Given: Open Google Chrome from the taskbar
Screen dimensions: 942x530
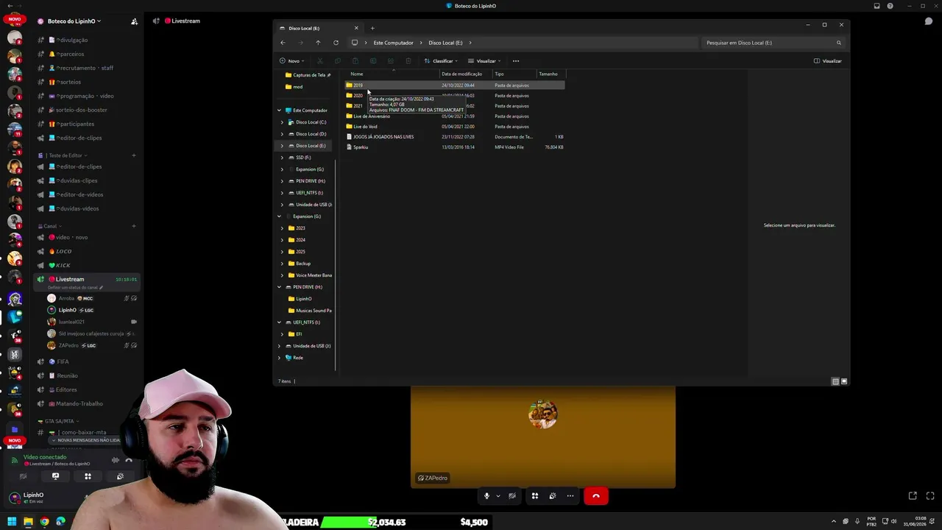Looking at the screenshot, I should 44,522.
